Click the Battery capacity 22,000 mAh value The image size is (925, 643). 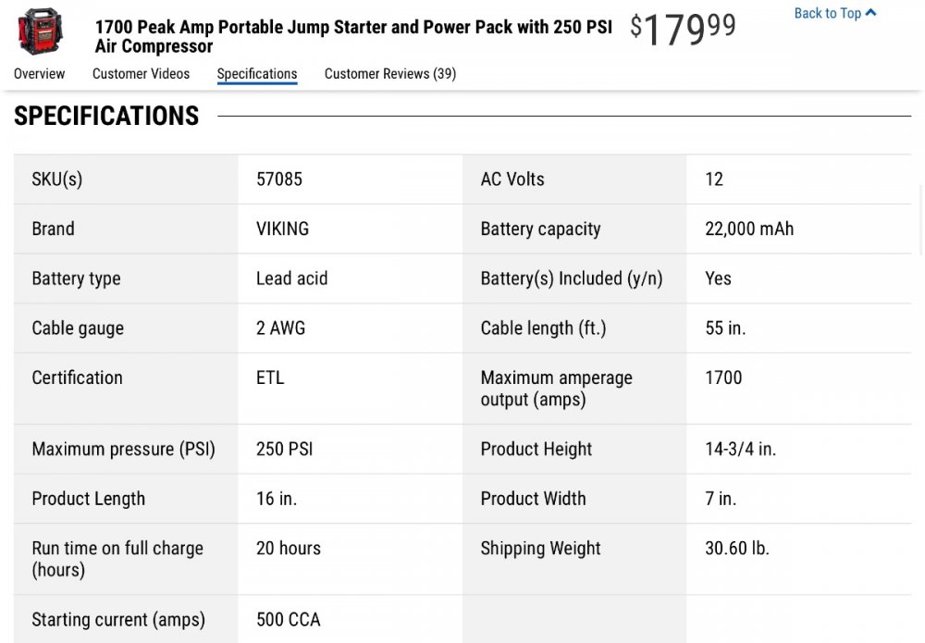pos(749,229)
